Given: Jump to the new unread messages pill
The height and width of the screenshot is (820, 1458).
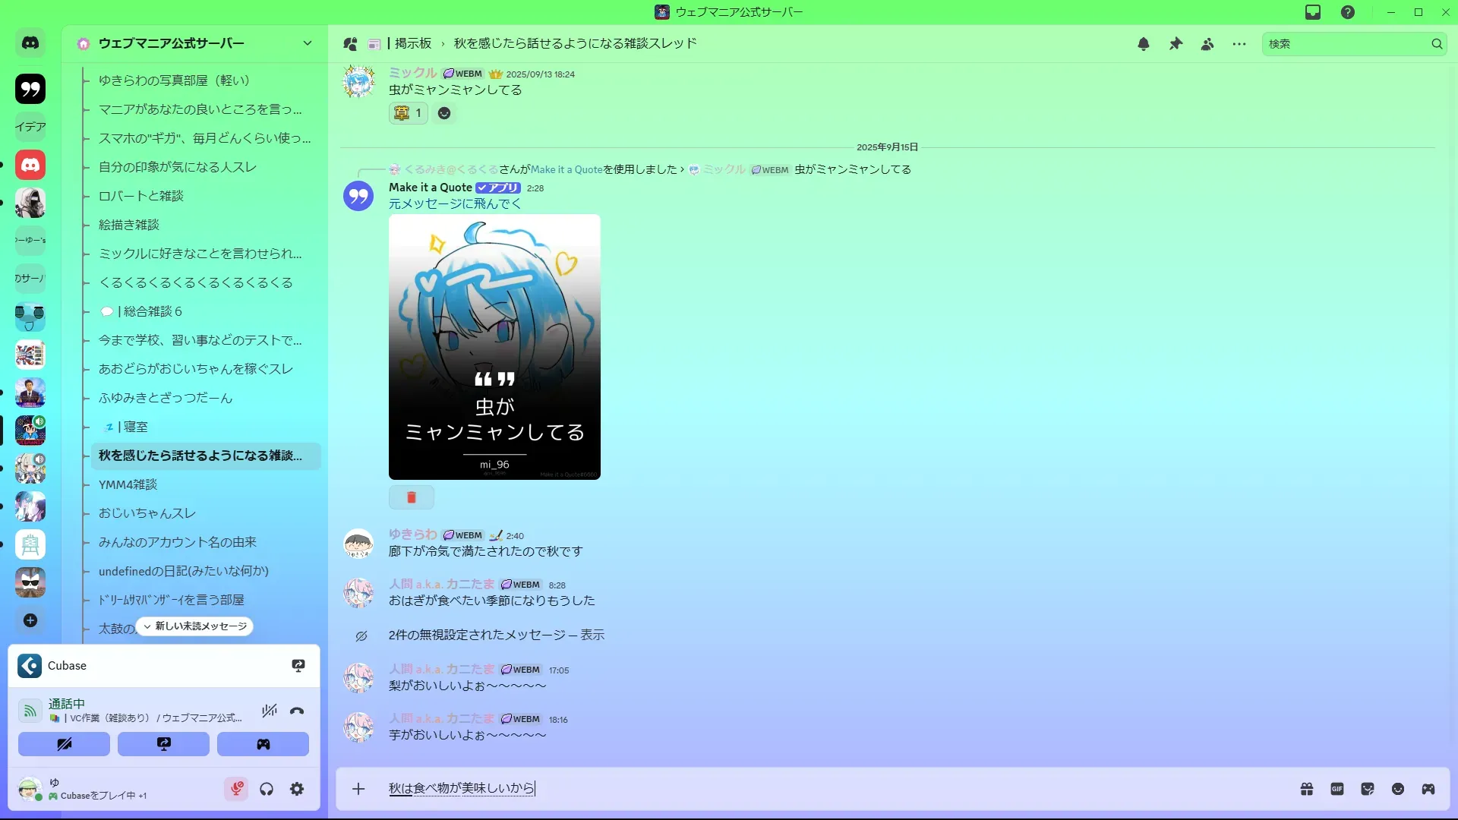Looking at the screenshot, I should tap(195, 626).
